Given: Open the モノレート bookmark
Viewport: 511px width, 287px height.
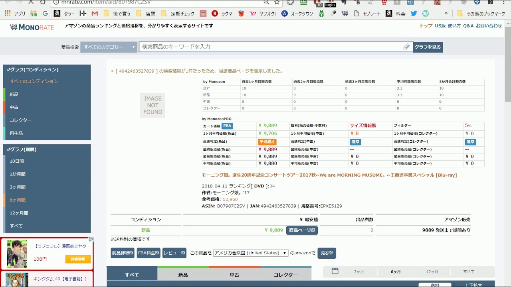Looking at the screenshot, I should [x=367, y=14].
